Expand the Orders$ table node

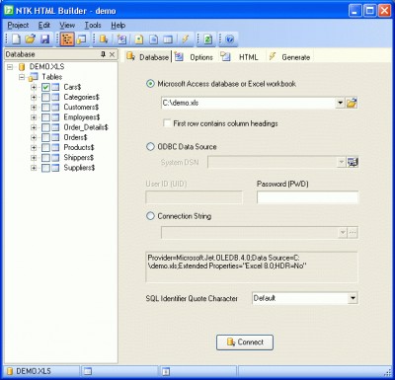click(34, 137)
